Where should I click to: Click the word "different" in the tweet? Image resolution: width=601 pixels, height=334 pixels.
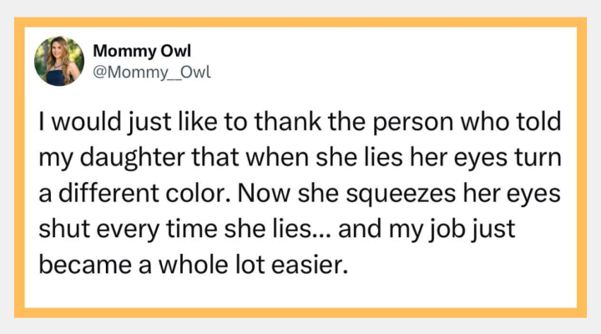click(x=109, y=193)
